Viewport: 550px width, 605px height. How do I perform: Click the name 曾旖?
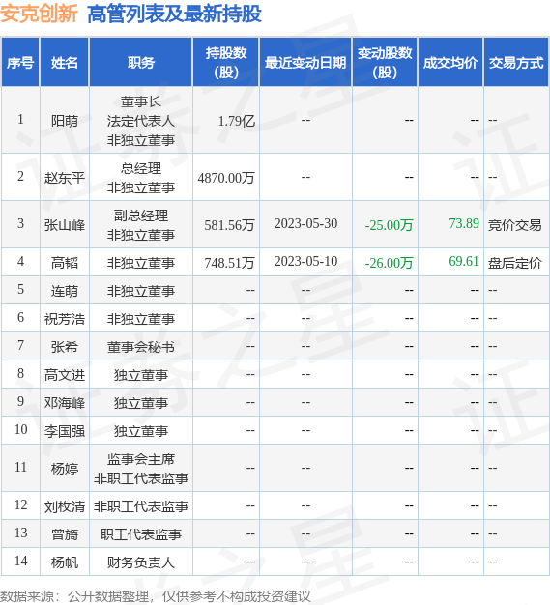pos(65,534)
